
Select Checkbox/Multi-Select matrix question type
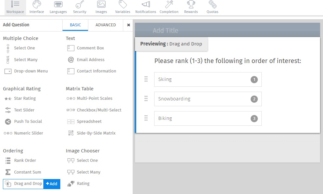[99, 110]
